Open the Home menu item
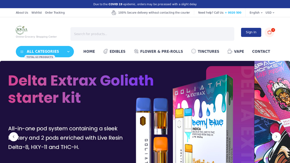Screen dimensions: 290x163 pyautogui.click(x=89, y=51)
